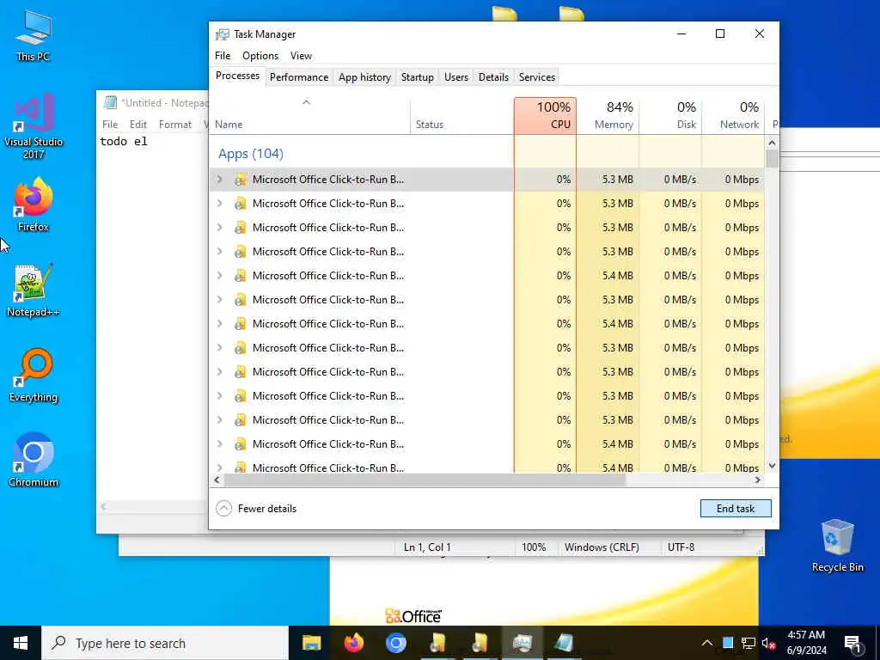
Task: Click the Notepad title bar icon
Action: (111, 103)
